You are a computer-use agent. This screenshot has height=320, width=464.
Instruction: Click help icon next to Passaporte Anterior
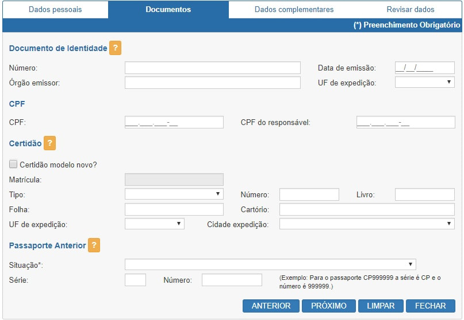pos(94,245)
